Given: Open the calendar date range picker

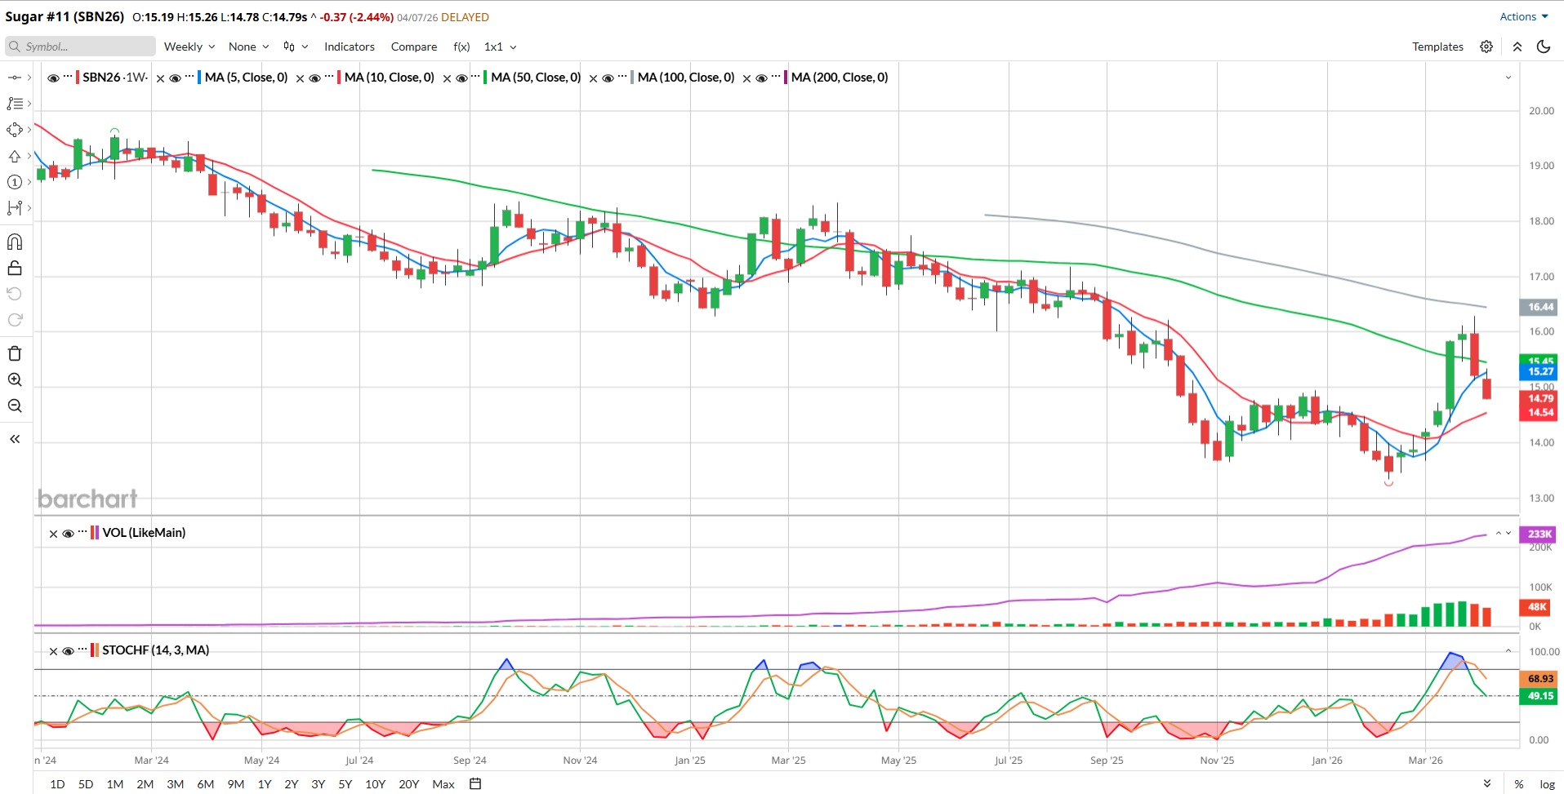Looking at the screenshot, I should (x=475, y=783).
